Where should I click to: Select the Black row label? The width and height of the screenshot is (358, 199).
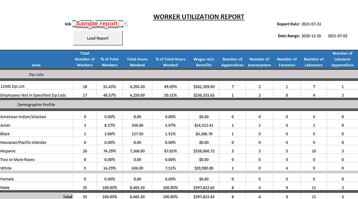(x=5, y=134)
